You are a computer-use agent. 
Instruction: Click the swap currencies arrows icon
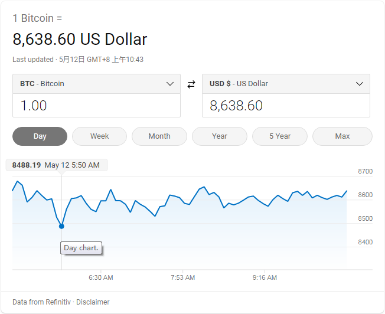(191, 84)
